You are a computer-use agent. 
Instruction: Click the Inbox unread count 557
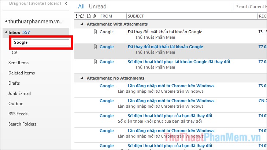click(26, 32)
